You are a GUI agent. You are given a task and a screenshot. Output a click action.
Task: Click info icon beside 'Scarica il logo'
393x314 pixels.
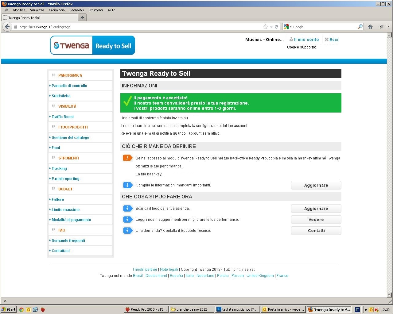click(x=127, y=209)
